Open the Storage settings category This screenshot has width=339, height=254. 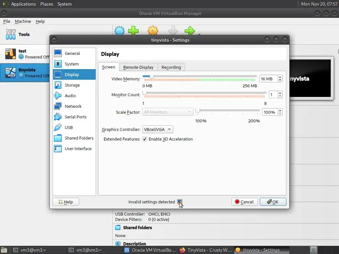74,85
